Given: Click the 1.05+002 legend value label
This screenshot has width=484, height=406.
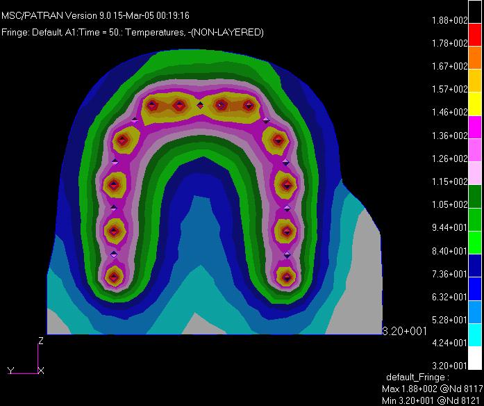Looking at the screenshot, I should pyautogui.click(x=451, y=204).
